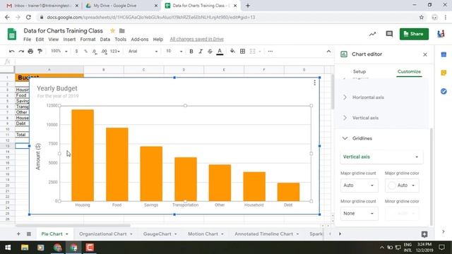
Task: Open the borders tool
Action: (243, 52)
